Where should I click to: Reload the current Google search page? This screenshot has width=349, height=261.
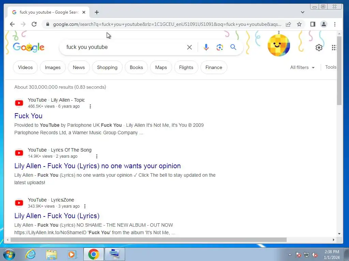tap(34, 24)
